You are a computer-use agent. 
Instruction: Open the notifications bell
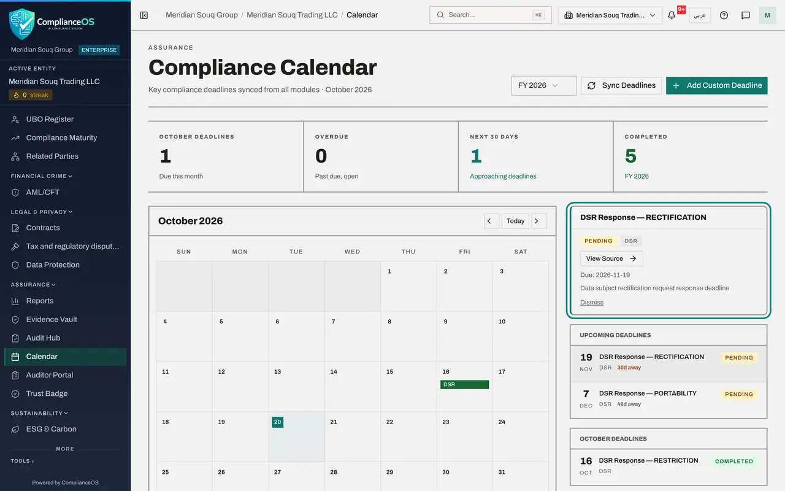pos(672,15)
